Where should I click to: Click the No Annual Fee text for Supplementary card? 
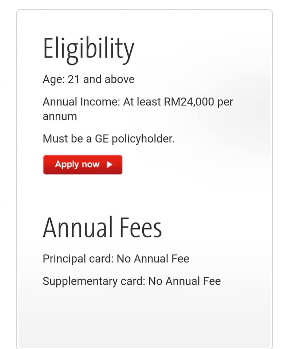[185, 281]
